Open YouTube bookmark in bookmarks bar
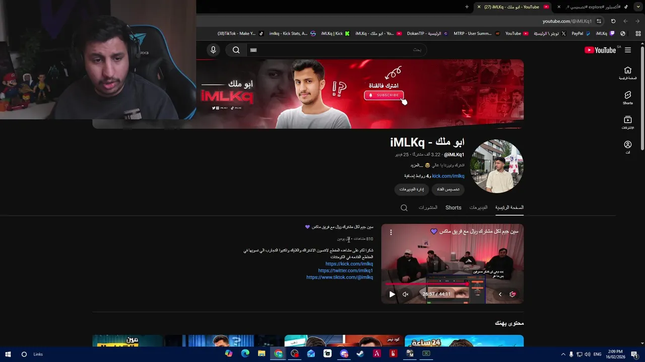 coord(517,34)
